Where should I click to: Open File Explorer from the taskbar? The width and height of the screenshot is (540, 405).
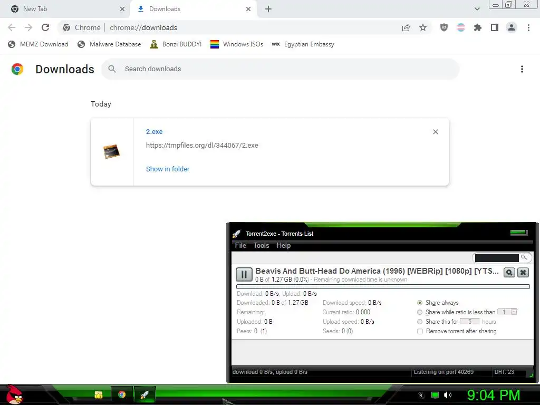tap(99, 394)
